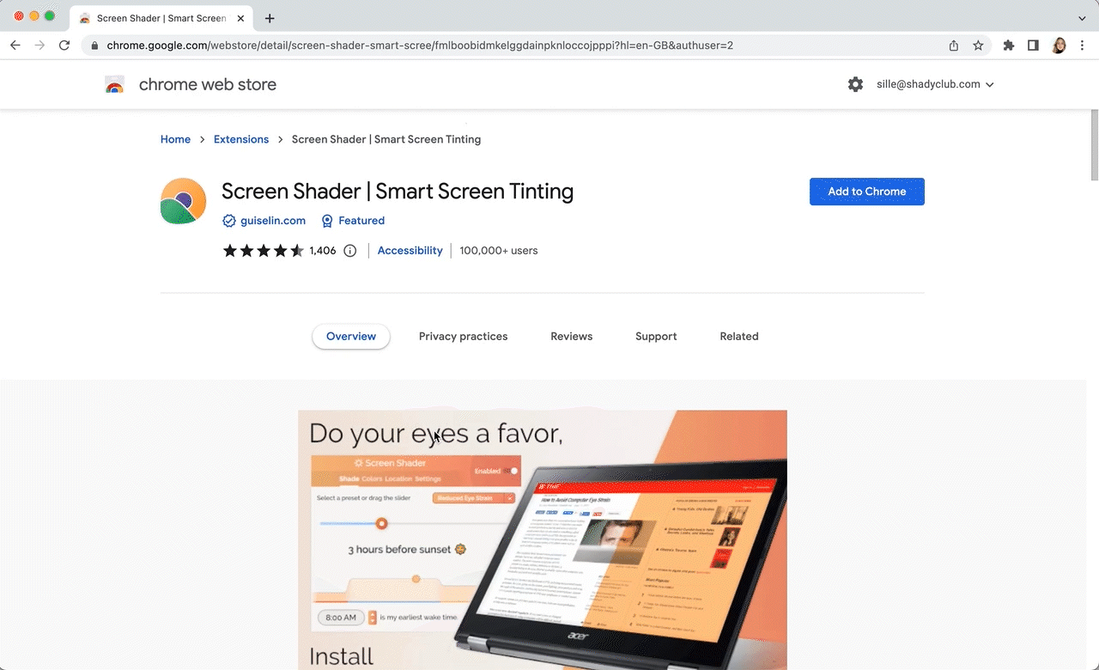1099x670 pixels.
Task: Click the Screen Shader page heading
Action: click(x=398, y=191)
